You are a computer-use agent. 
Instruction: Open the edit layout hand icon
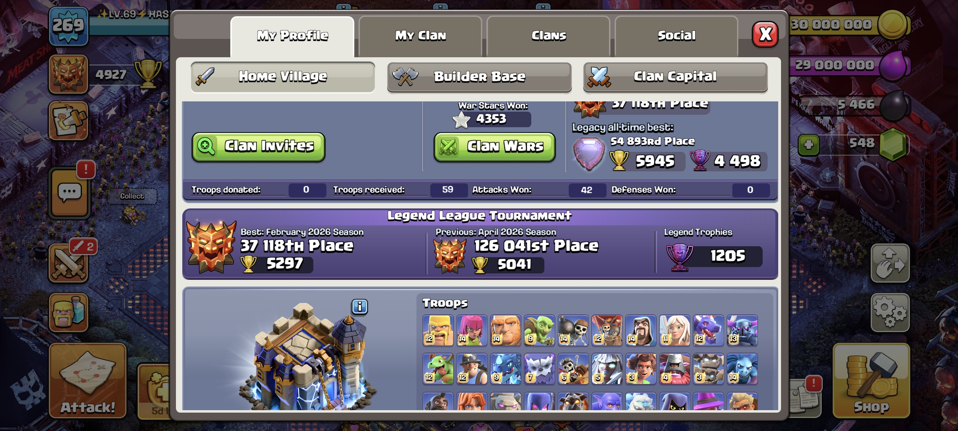coord(890,263)
